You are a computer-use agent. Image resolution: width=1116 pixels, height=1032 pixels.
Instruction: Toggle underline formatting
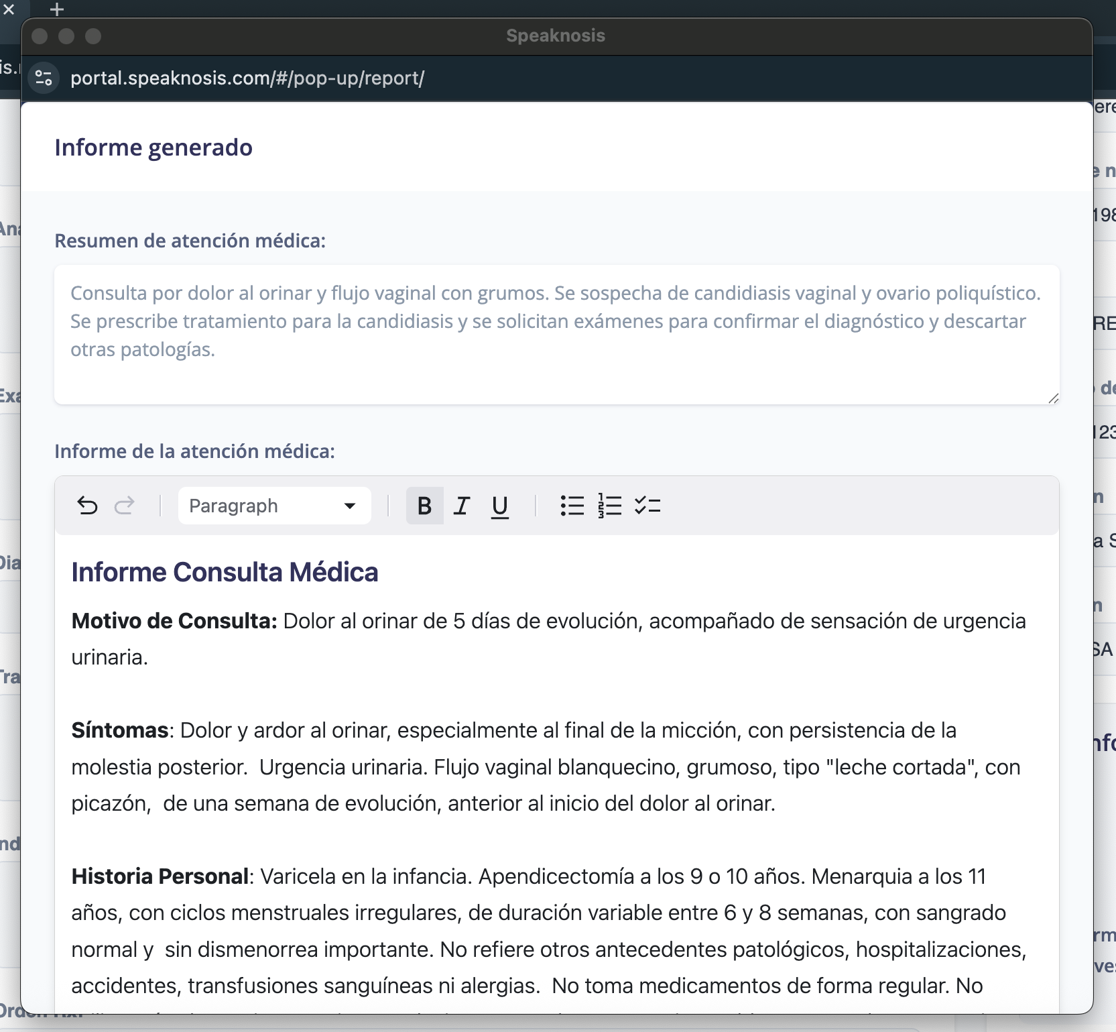pyautogui.click(x=500, y=506)
